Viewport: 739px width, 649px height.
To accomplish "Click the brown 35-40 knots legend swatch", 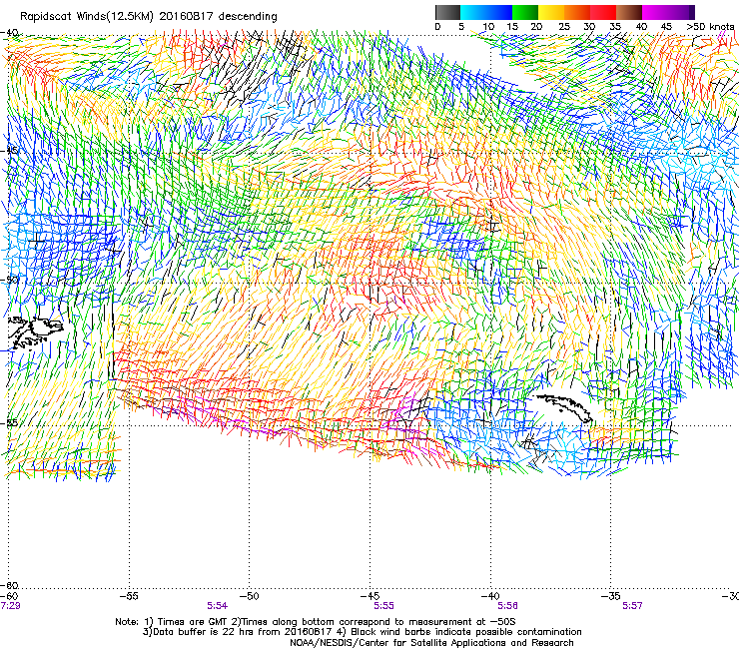I will (629, 12).
